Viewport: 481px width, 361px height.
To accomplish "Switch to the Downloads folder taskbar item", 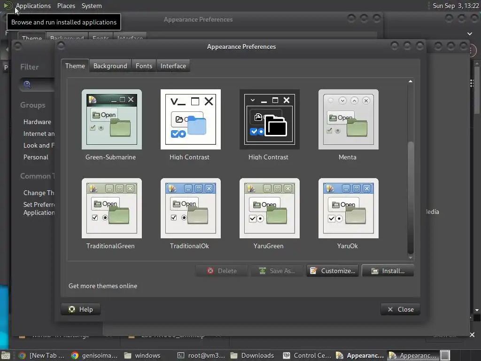I will pyautogui.click(x=252, y=355).
